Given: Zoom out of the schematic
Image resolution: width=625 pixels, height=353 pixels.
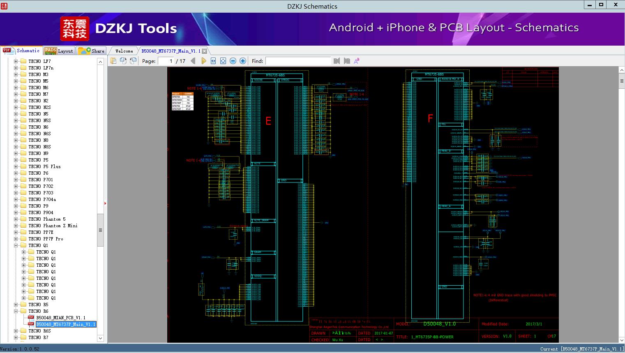Looking at the screenshot, I should pyautogui.click(x=233, y=61).
